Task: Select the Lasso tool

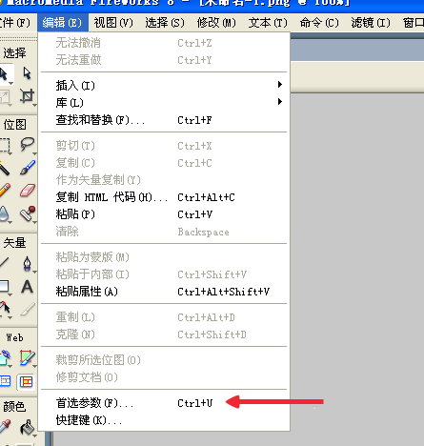Action: click(27, 145)
